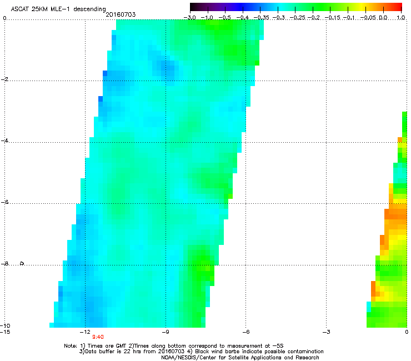This screenshot has width=411, height=361.
Task: Click the dark blue cell cluster near latitude -1.5
Action: [x=166, y=66]
